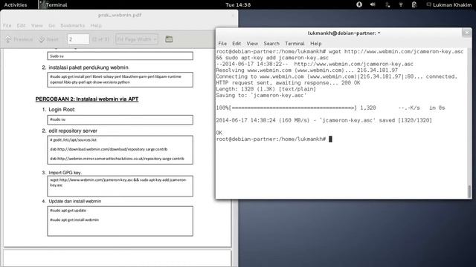476x267 pixels.
Task: Open Search menu in terminal window
Action: [x=271, y=44]
